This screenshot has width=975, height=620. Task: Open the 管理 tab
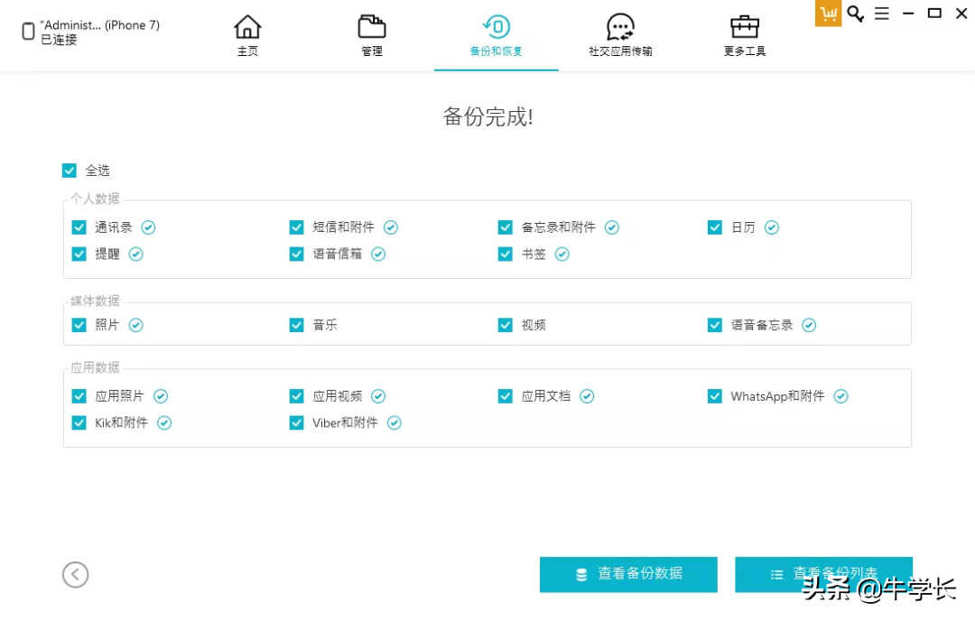coord(372,36)
